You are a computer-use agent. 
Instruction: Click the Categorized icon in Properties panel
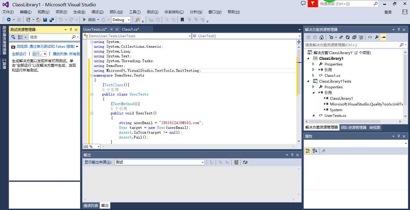tap(308, 151)
